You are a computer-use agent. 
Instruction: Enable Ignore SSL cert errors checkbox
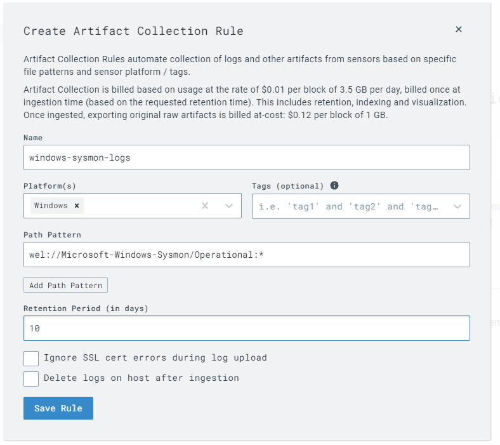pos(31,359)
